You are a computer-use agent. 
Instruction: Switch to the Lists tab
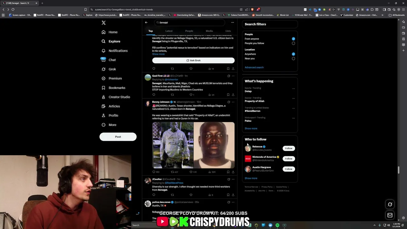(x=228, y=31)
